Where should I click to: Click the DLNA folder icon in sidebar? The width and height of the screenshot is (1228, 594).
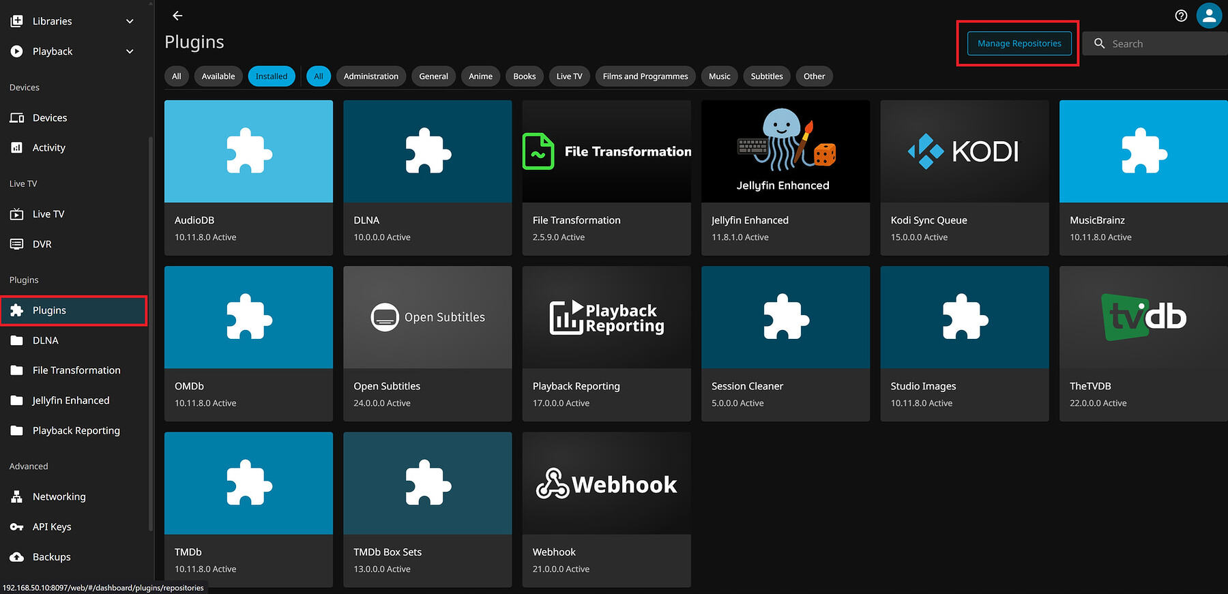click(17, 340)
